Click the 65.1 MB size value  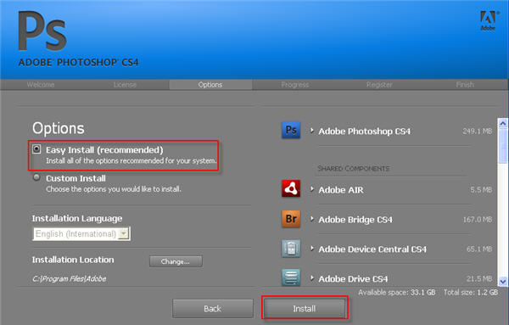(479, 249)
